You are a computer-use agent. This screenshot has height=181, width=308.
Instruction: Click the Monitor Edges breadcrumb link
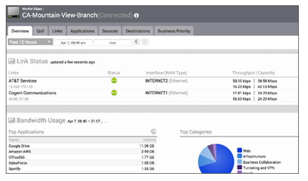click(x=32, y=9)
